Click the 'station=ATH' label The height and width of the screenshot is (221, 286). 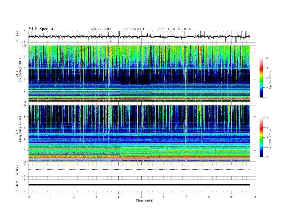(134, 29)
